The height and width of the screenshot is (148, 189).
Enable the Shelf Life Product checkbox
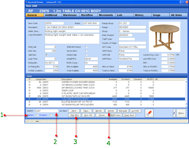pos(86,47)
